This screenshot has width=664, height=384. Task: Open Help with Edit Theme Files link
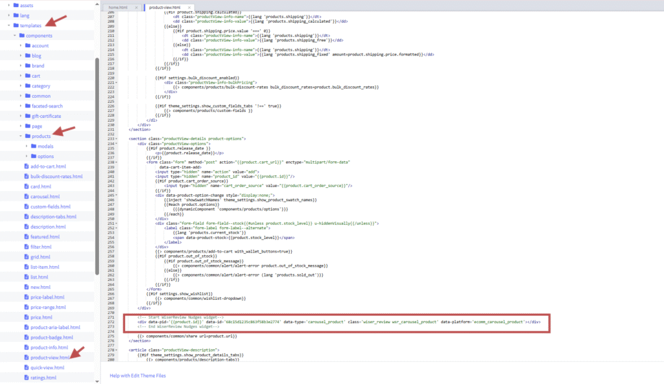click(x=138, y=376)
